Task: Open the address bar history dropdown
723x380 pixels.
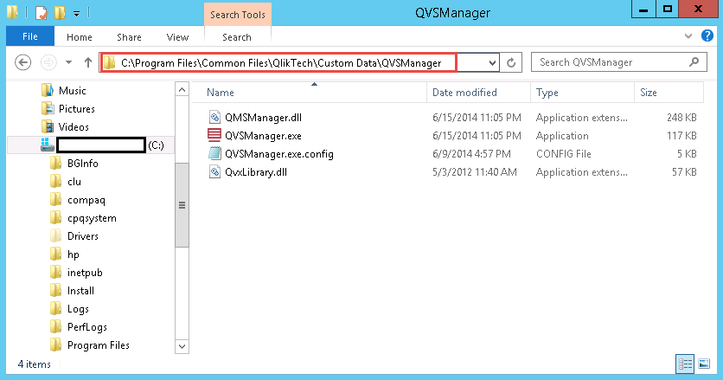Action: (x=492, y=63)
